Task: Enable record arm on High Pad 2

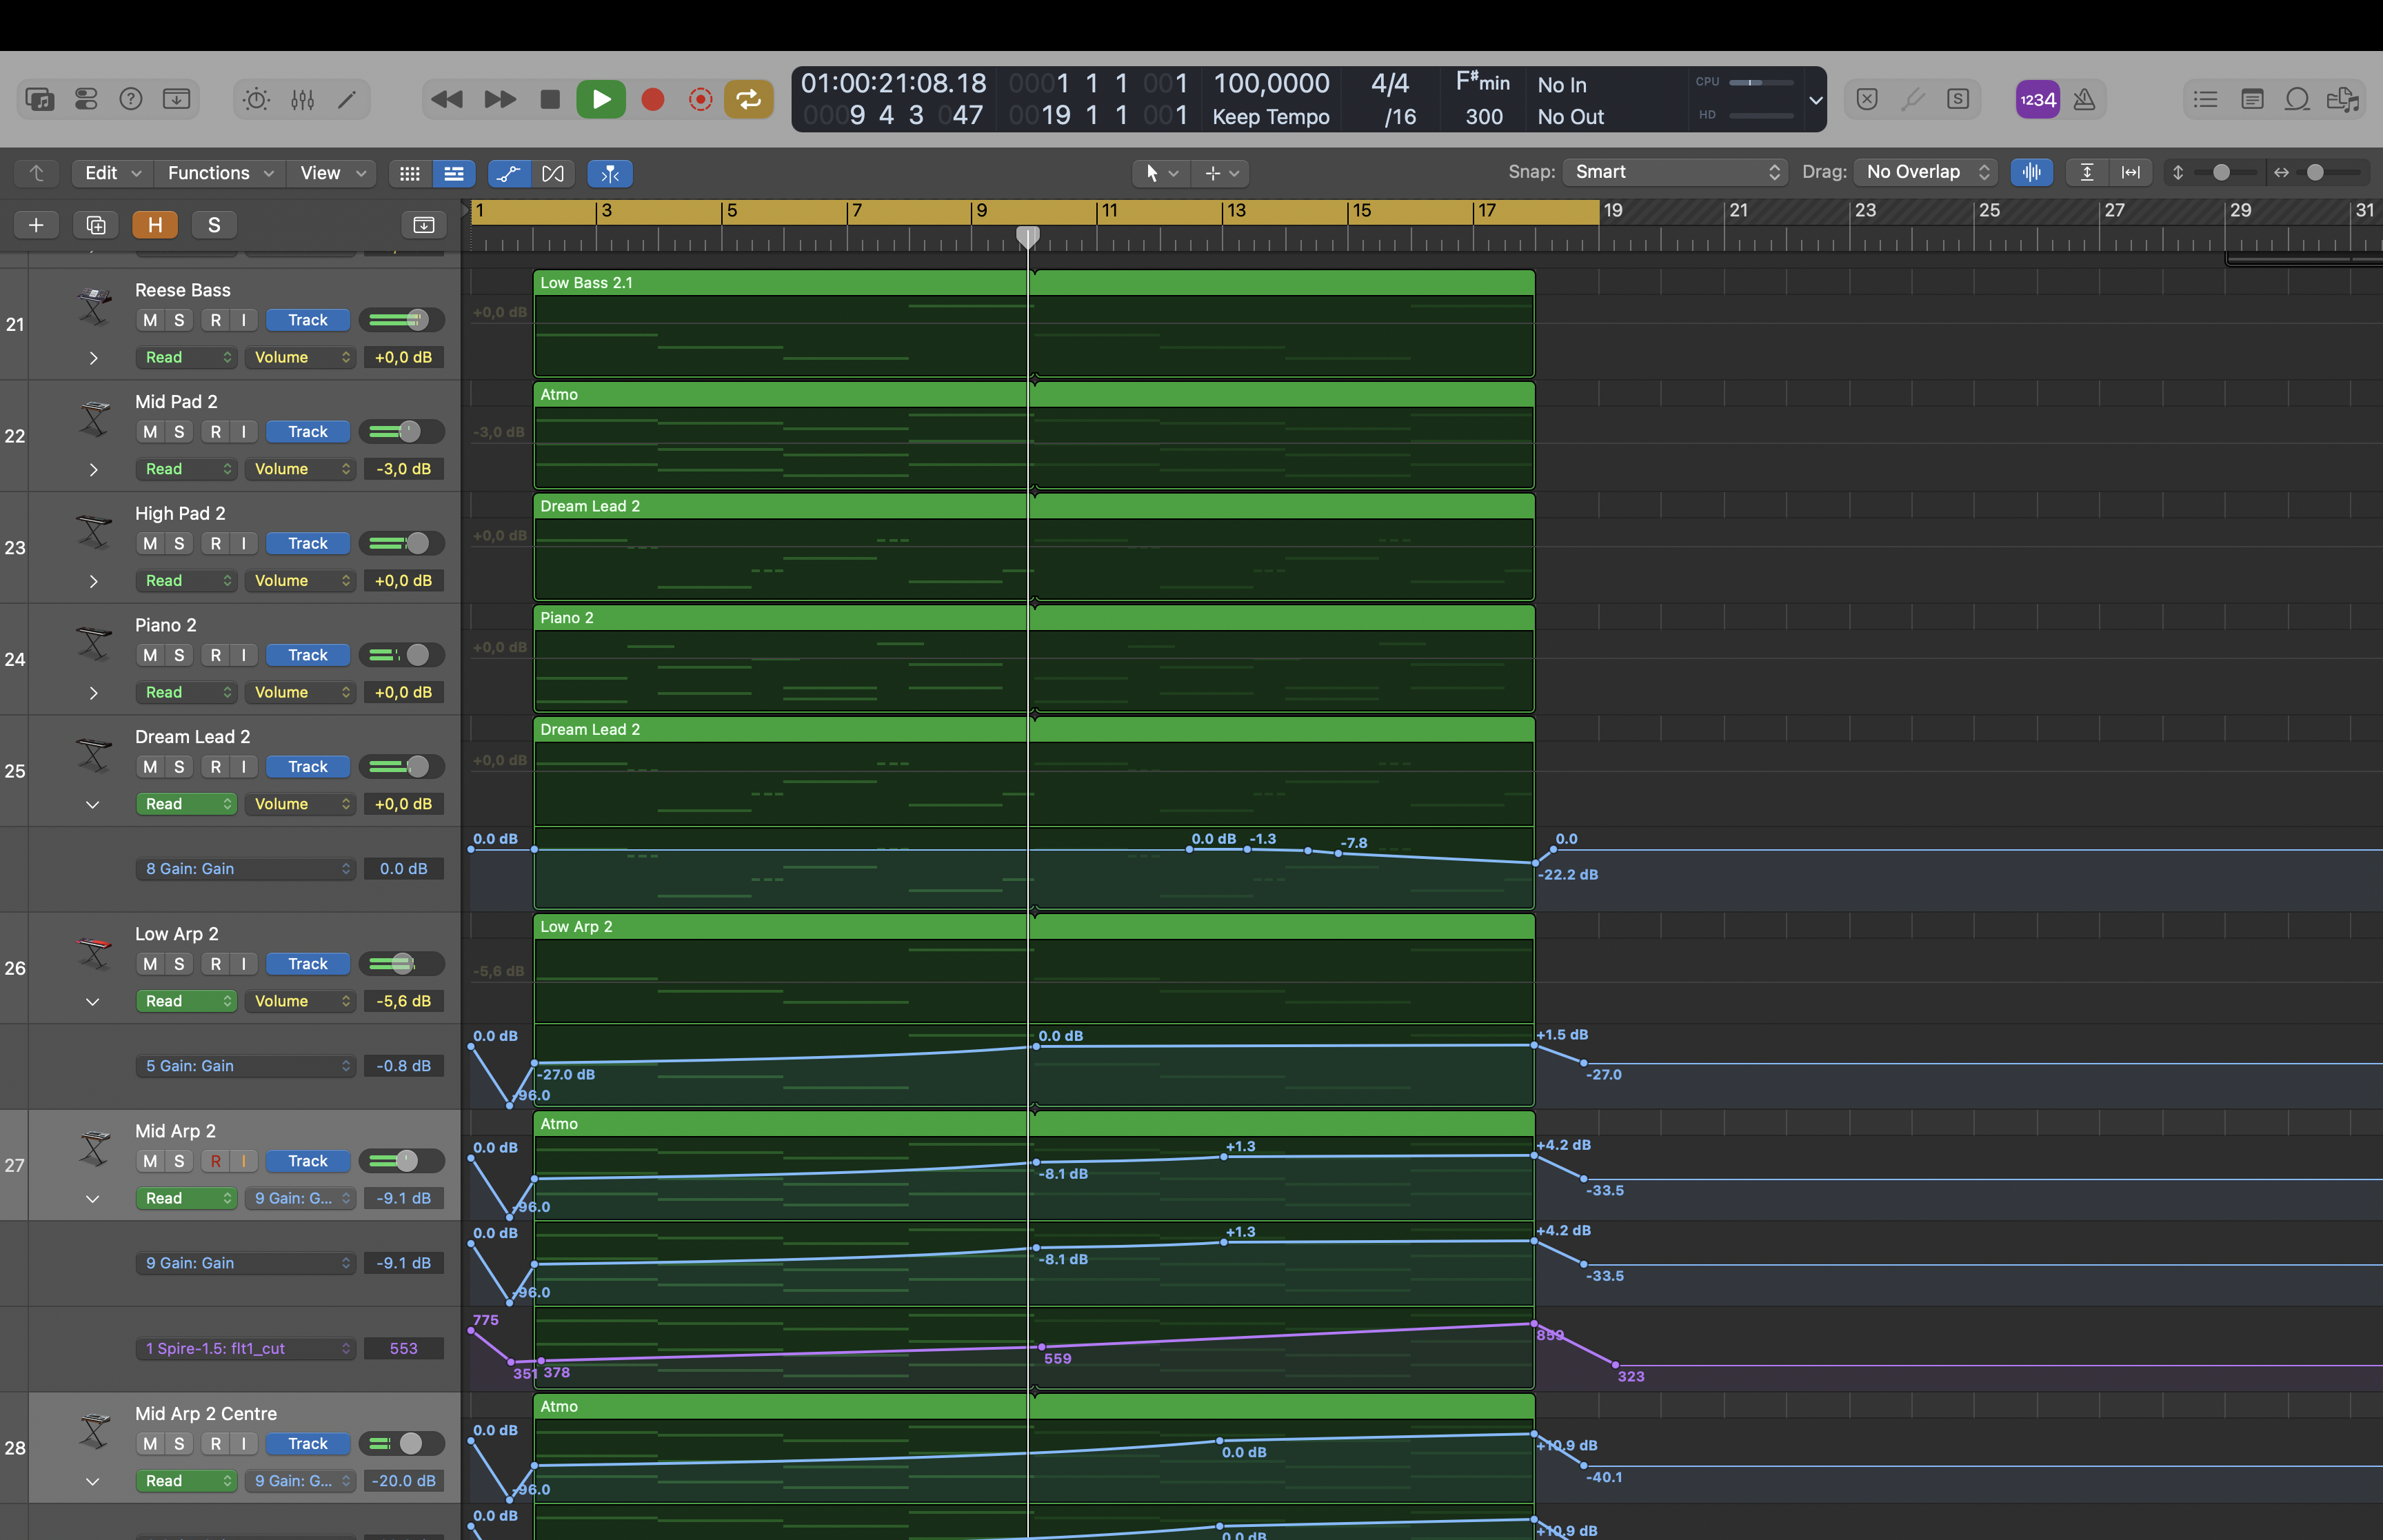Action: [x=216, y=543]
